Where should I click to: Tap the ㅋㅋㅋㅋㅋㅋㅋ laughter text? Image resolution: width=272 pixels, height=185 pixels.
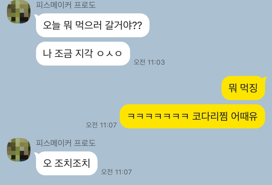point(158,116)
